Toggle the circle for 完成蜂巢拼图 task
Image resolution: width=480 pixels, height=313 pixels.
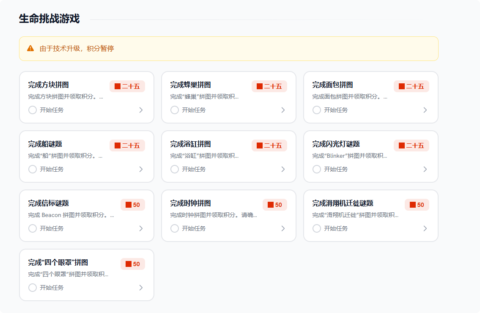tap(175, 110)
